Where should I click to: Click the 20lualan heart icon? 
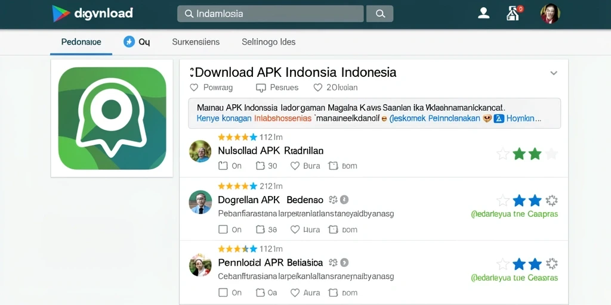(318, 88)
